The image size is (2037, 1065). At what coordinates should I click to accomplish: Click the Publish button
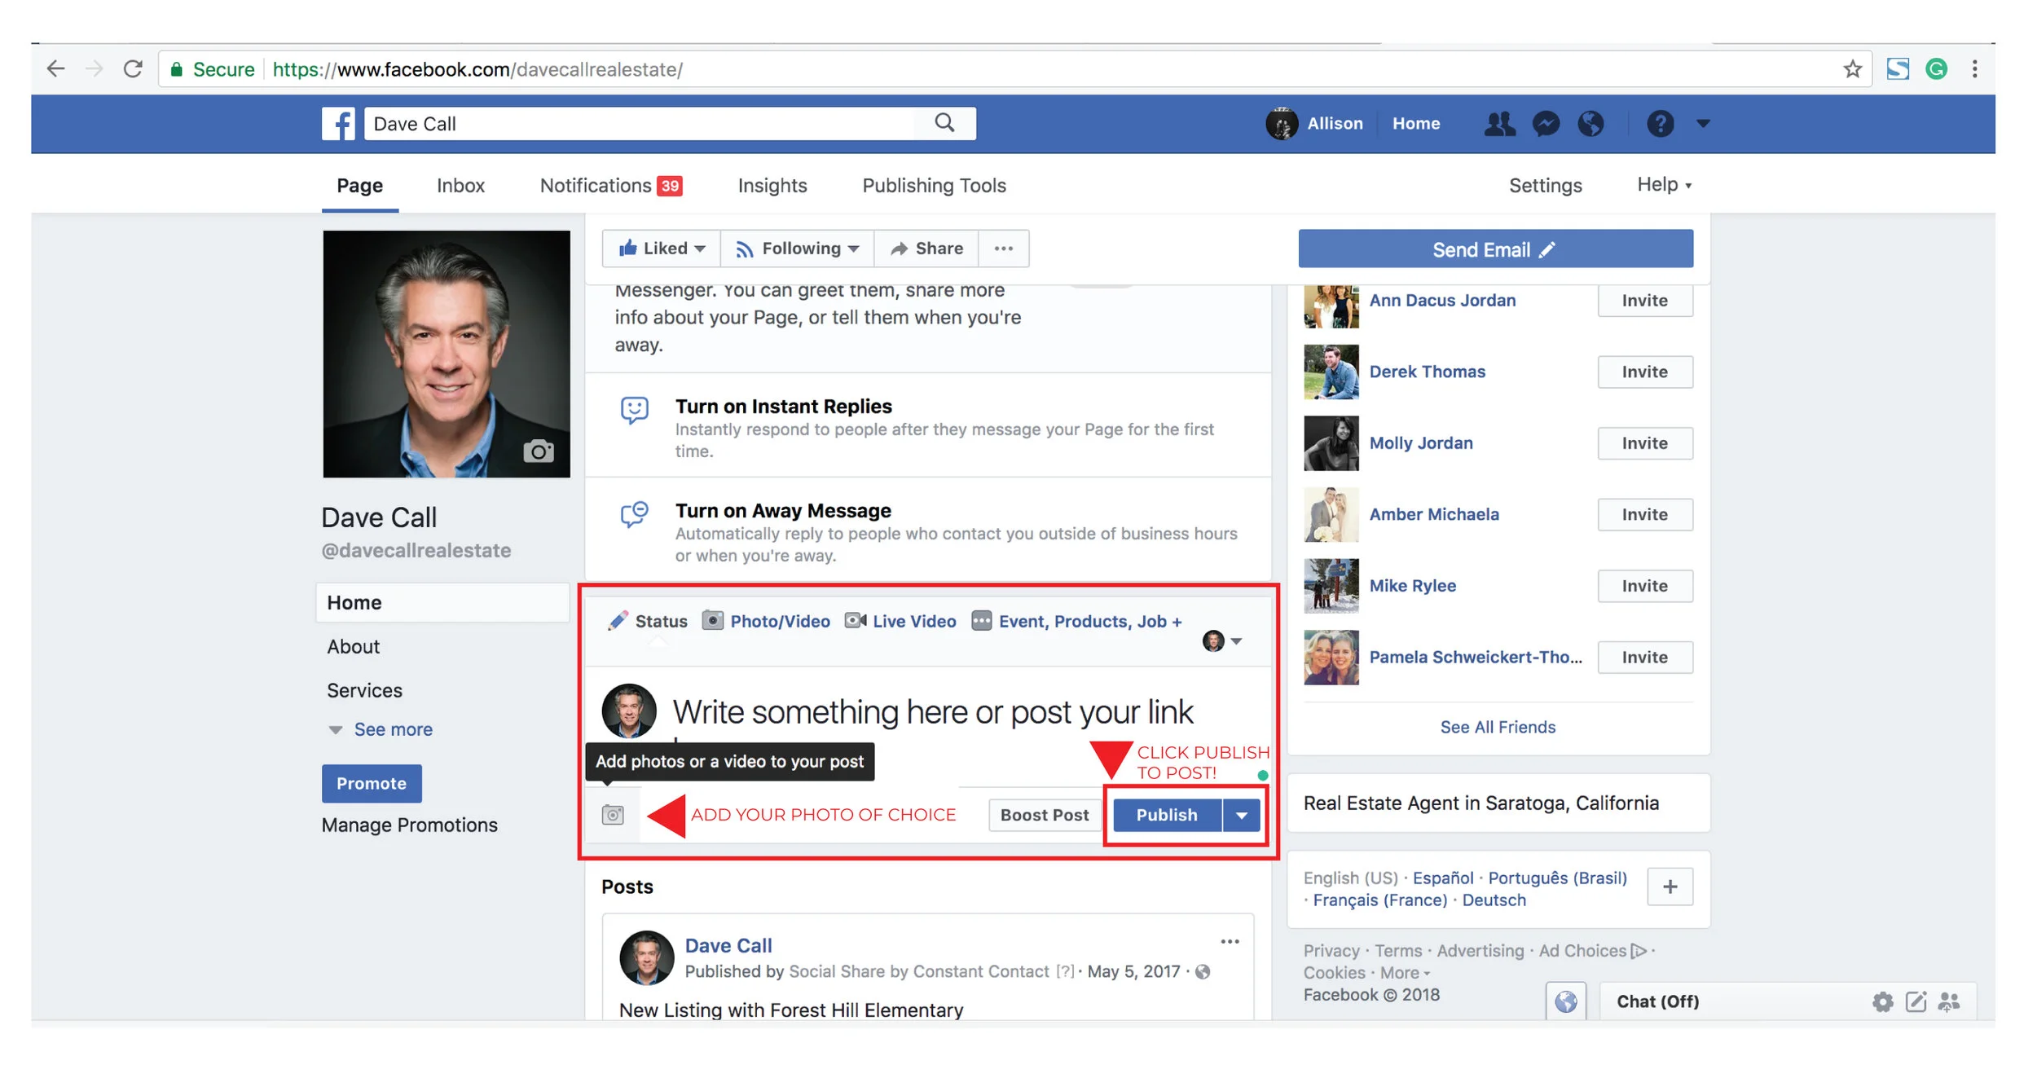(x=1167, y=815)
